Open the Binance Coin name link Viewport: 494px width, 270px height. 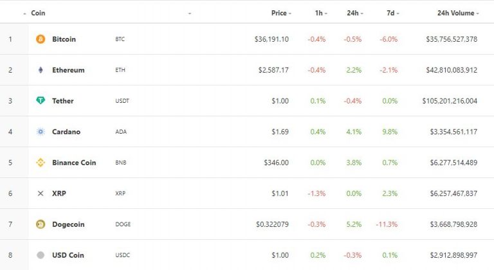74,163
